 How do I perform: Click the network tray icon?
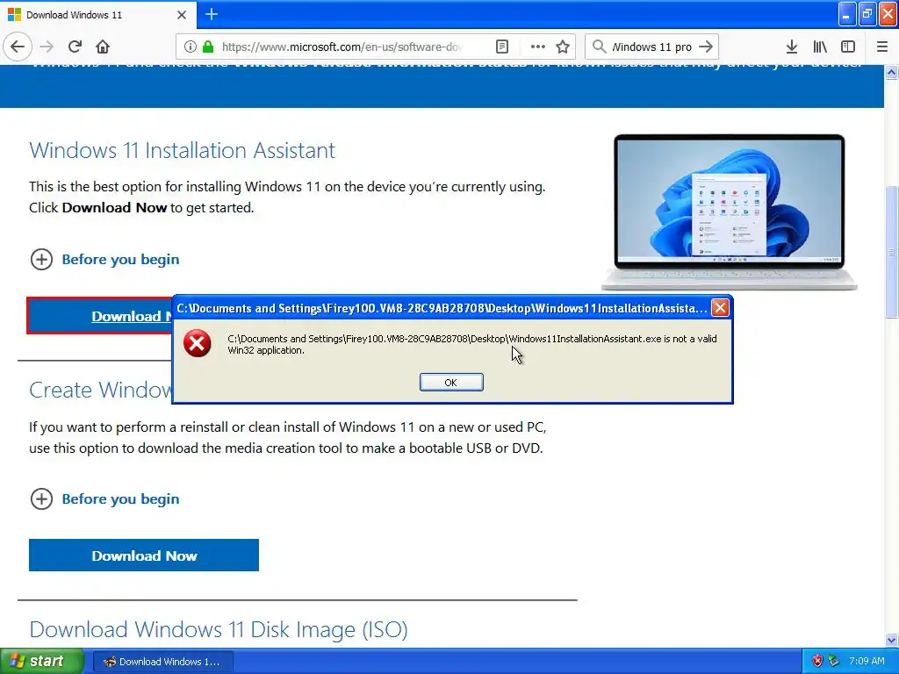[x=834, y=662]
